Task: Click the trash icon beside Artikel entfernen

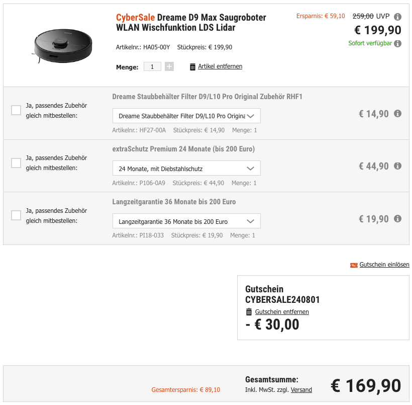Action: [x=192, y=67]
